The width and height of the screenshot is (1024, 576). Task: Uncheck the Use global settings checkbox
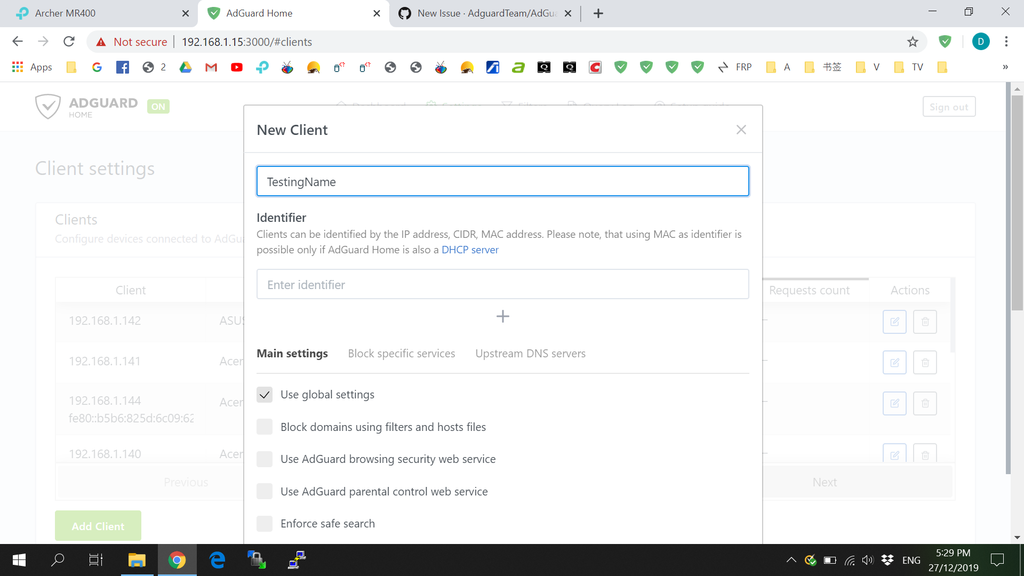(x=264, y=395)
